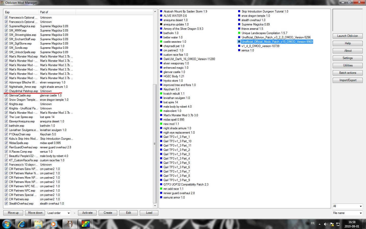This screenshot has height=229, width=366.
Task: Click blue square beside Supreme Magicka 0.89 mod
Action: [239, 24]
